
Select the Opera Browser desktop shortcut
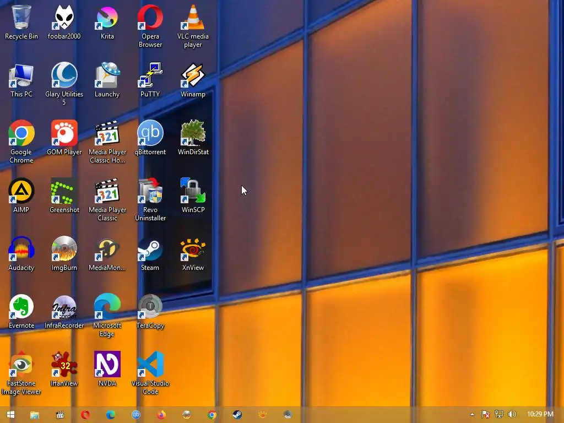point(150,26)
